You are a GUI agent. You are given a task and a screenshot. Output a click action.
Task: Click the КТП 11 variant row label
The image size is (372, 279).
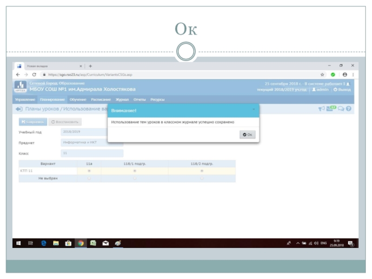tap(27, 171)
